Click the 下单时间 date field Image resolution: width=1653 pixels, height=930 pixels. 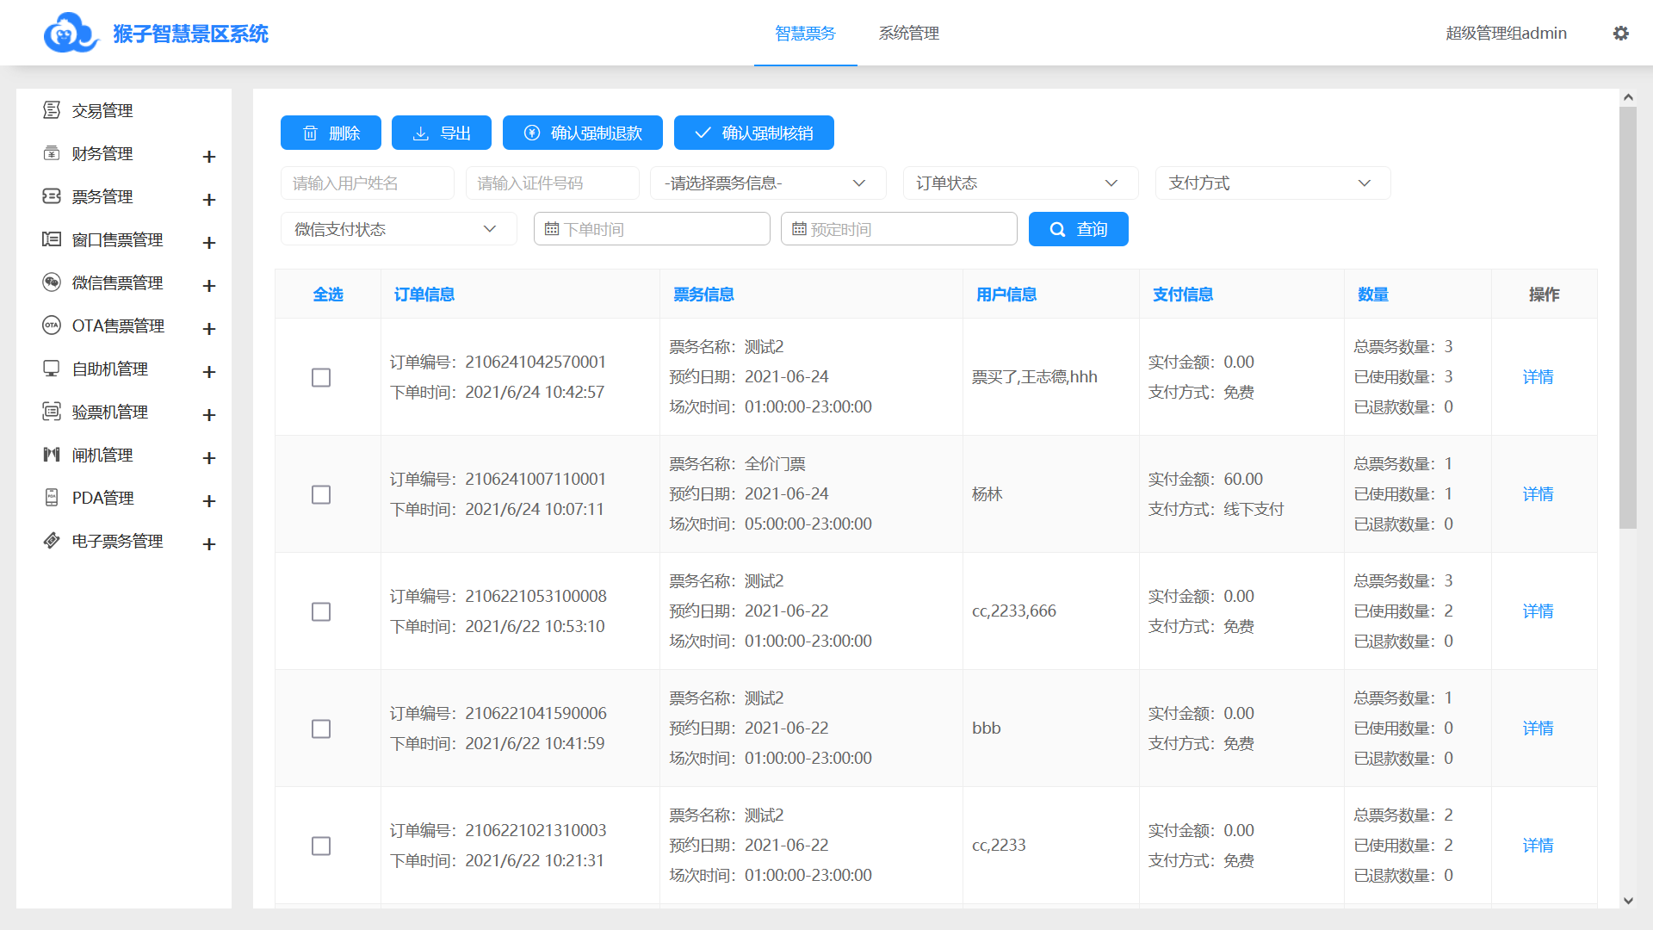pyautogui.click(x=652, y=229)
